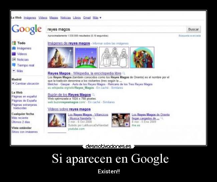Viewport: 217px width, 182px height.
Task: Click the rtve.es source text
Action: click(x=136, y=125)
